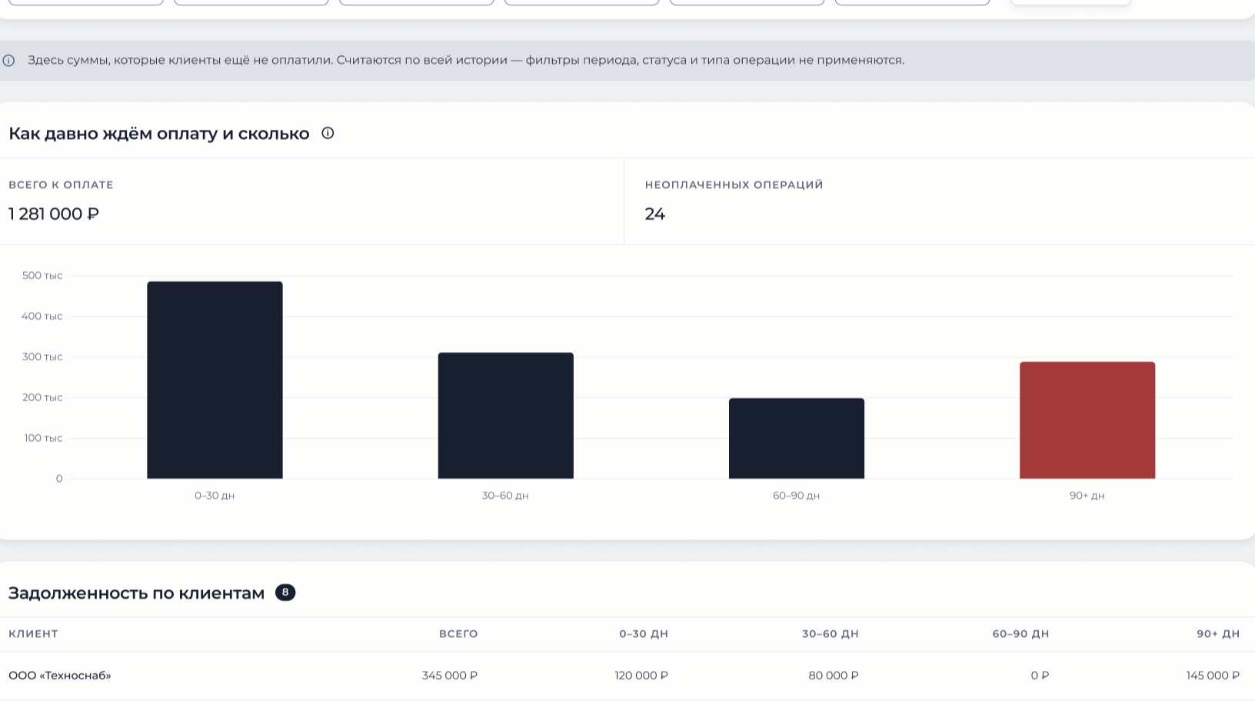
Task: Click the 60–90 дн chart bar
Action: [x=797, y=438]
